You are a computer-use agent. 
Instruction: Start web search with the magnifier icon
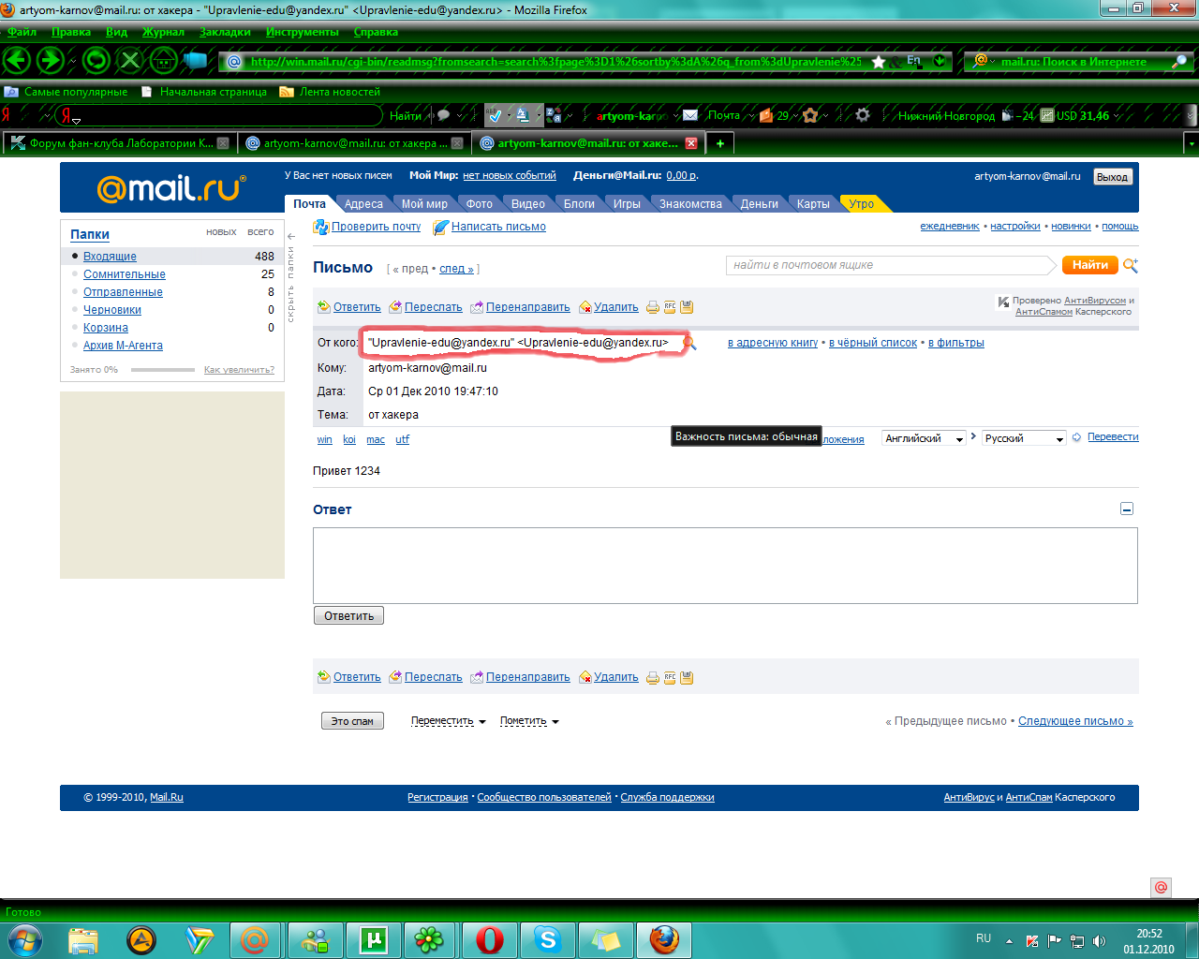tap(1180, 62)
